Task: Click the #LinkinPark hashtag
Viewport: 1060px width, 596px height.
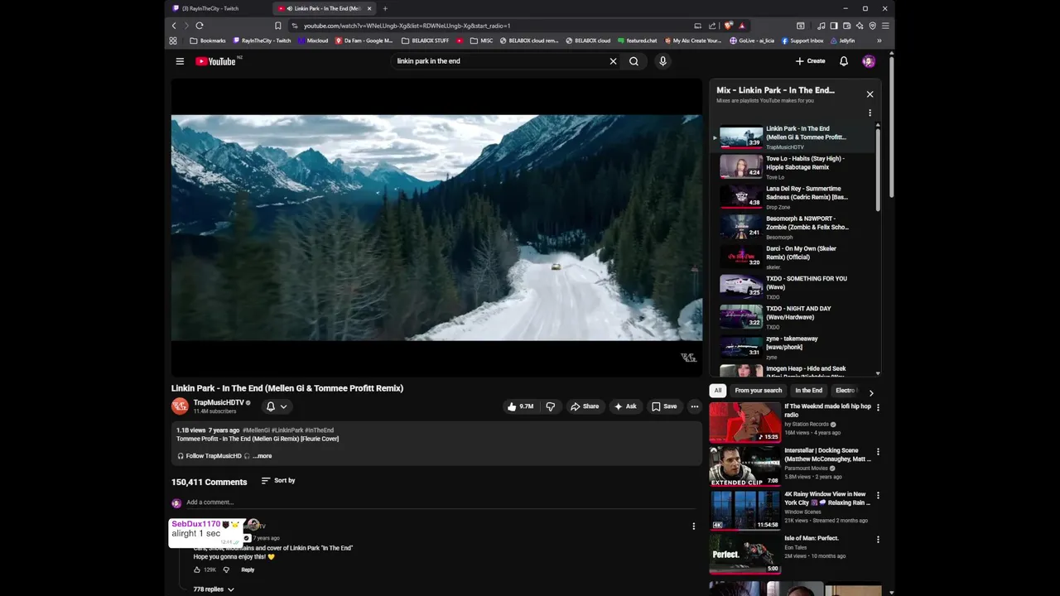Action: point(287,430)
